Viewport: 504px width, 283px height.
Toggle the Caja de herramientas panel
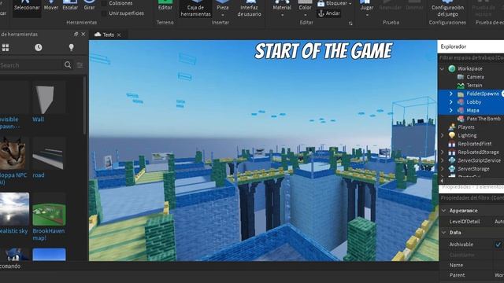point(195,9)
